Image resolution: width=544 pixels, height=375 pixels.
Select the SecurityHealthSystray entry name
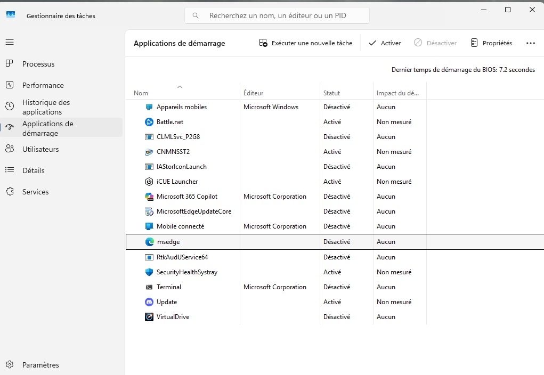[x=187, y=272]
